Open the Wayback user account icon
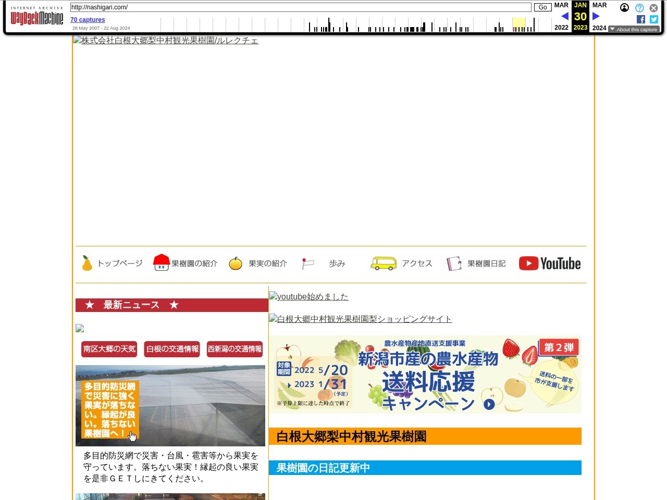Viewport: 667px width, 500px height. tap(624, 8)
